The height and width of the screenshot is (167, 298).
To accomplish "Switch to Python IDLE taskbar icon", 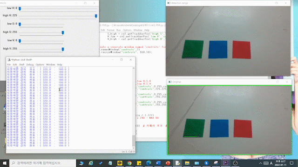I will [x=177, y=163].
